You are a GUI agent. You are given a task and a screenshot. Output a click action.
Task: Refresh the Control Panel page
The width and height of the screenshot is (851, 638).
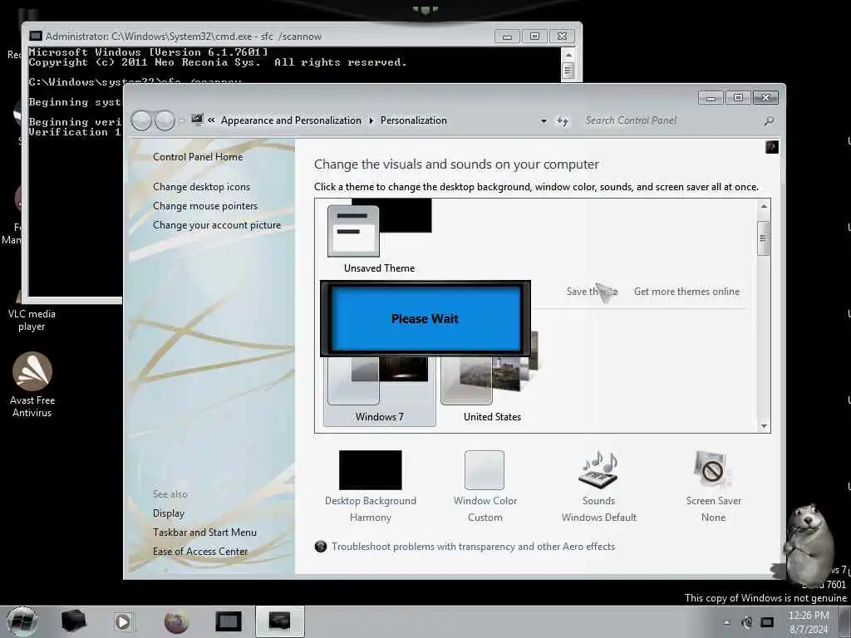coord(563,121)
